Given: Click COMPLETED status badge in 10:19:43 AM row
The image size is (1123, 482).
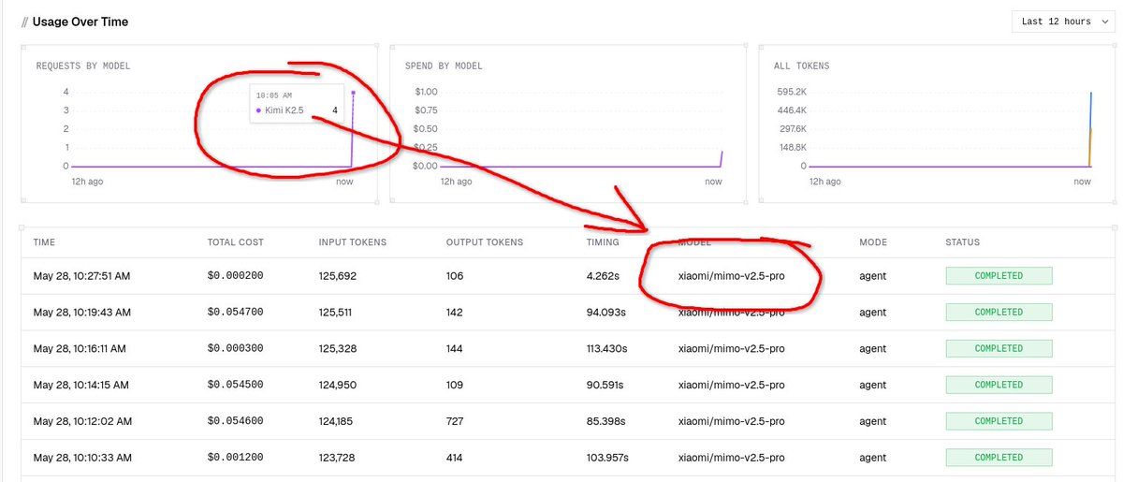Looking at the screenshot, I should [x=999, y=312].
